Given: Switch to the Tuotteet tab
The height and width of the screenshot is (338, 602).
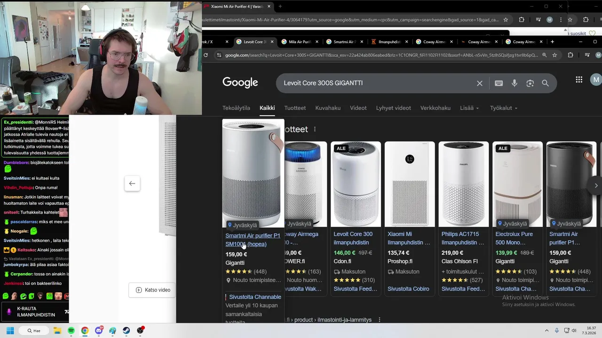Looking at the screenshot, I should tap(295, 108).
